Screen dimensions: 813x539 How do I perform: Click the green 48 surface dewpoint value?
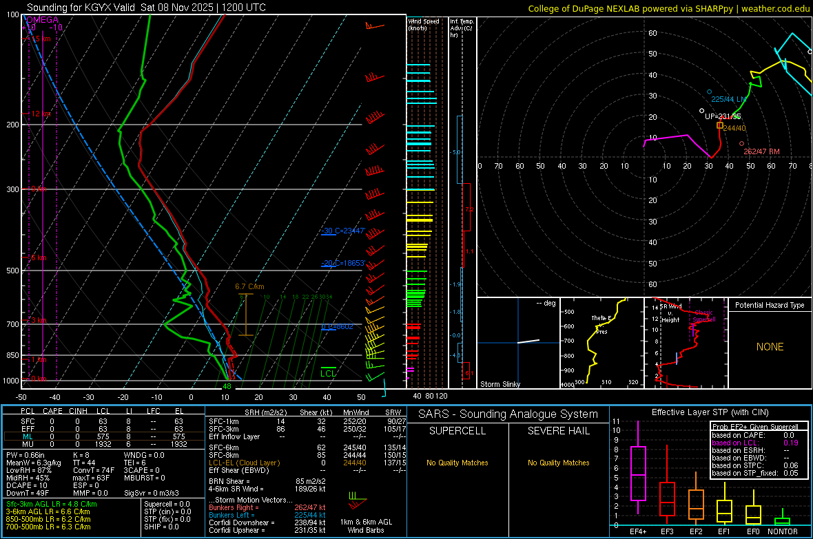227,386
